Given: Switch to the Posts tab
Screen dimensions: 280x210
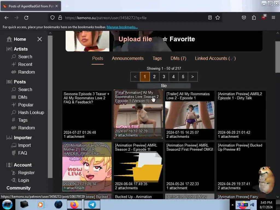Looking at the screenshot, I should coord(98,59).
